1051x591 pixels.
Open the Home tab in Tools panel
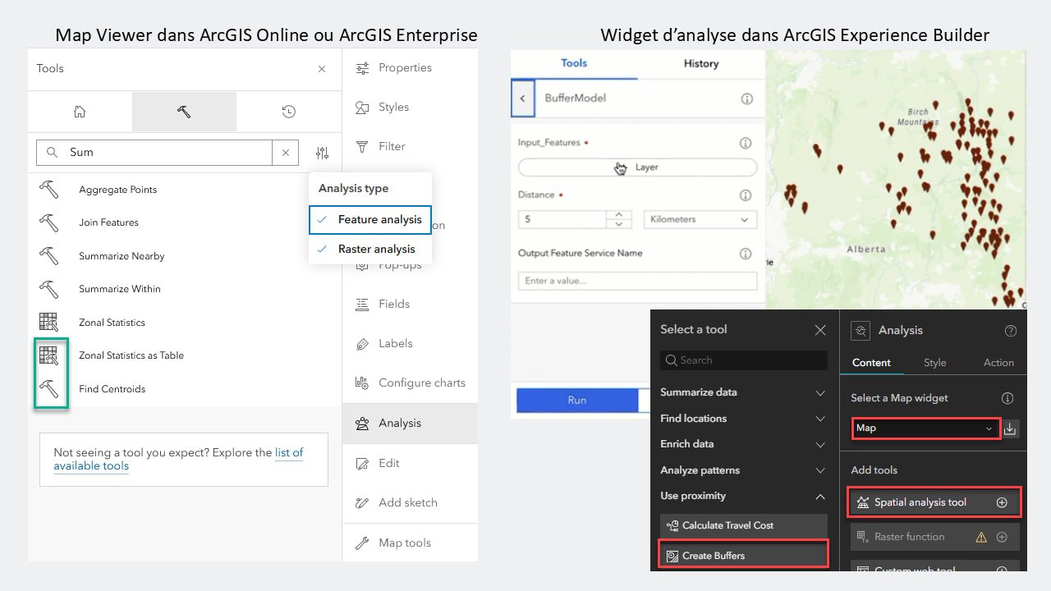click(80, 112)
